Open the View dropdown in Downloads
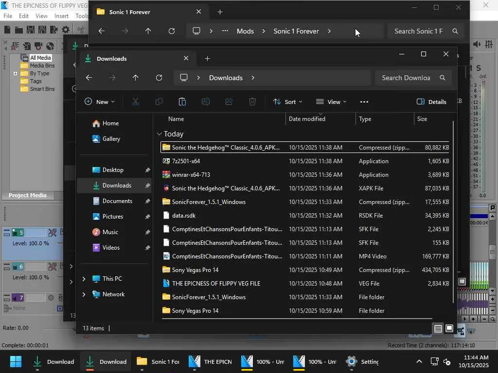The height and width of the screenshot is (373, 498). point(331,102)
